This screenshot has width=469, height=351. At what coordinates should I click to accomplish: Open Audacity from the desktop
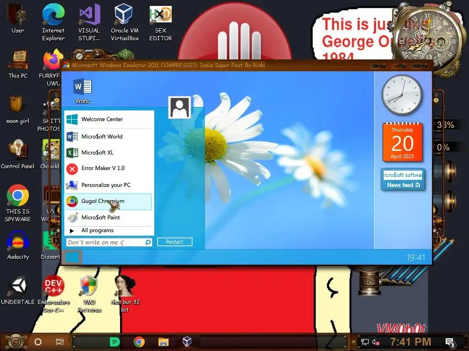[x=18, y=245]
